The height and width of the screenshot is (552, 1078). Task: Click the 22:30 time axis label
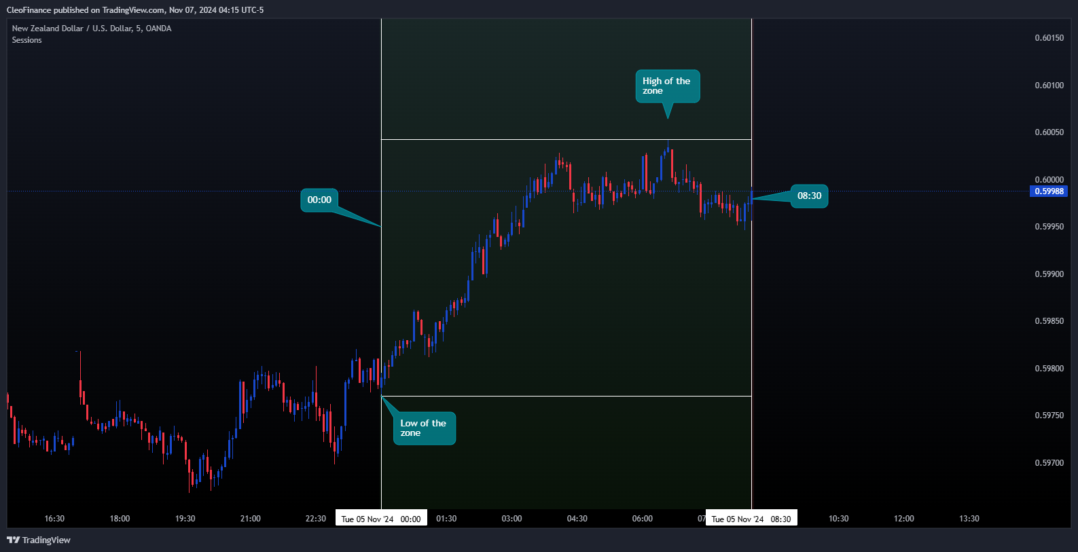click(316, 519)
